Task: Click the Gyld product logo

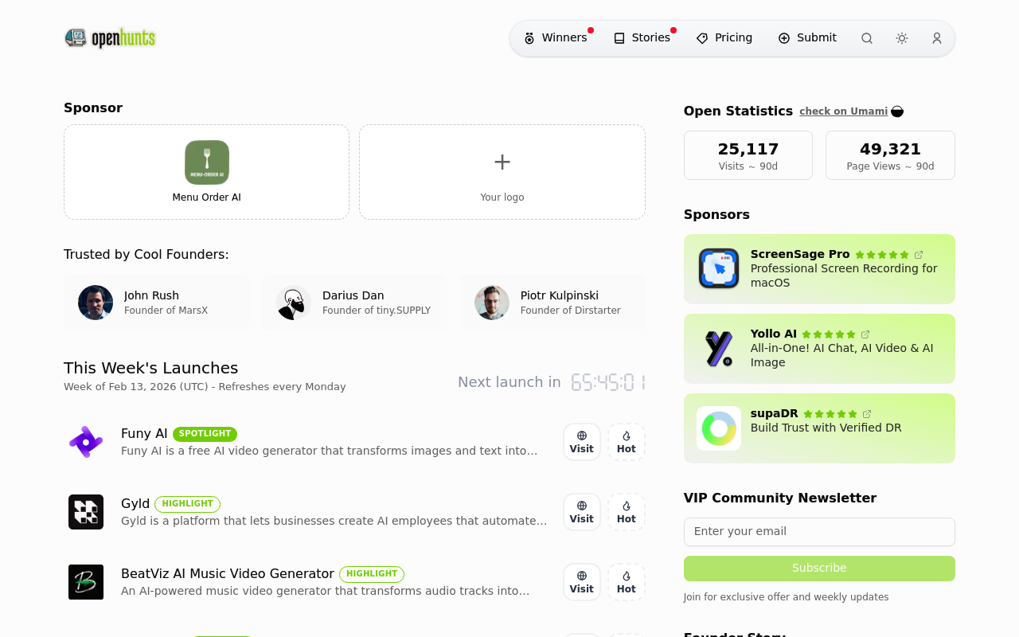Action: [86, 512]
